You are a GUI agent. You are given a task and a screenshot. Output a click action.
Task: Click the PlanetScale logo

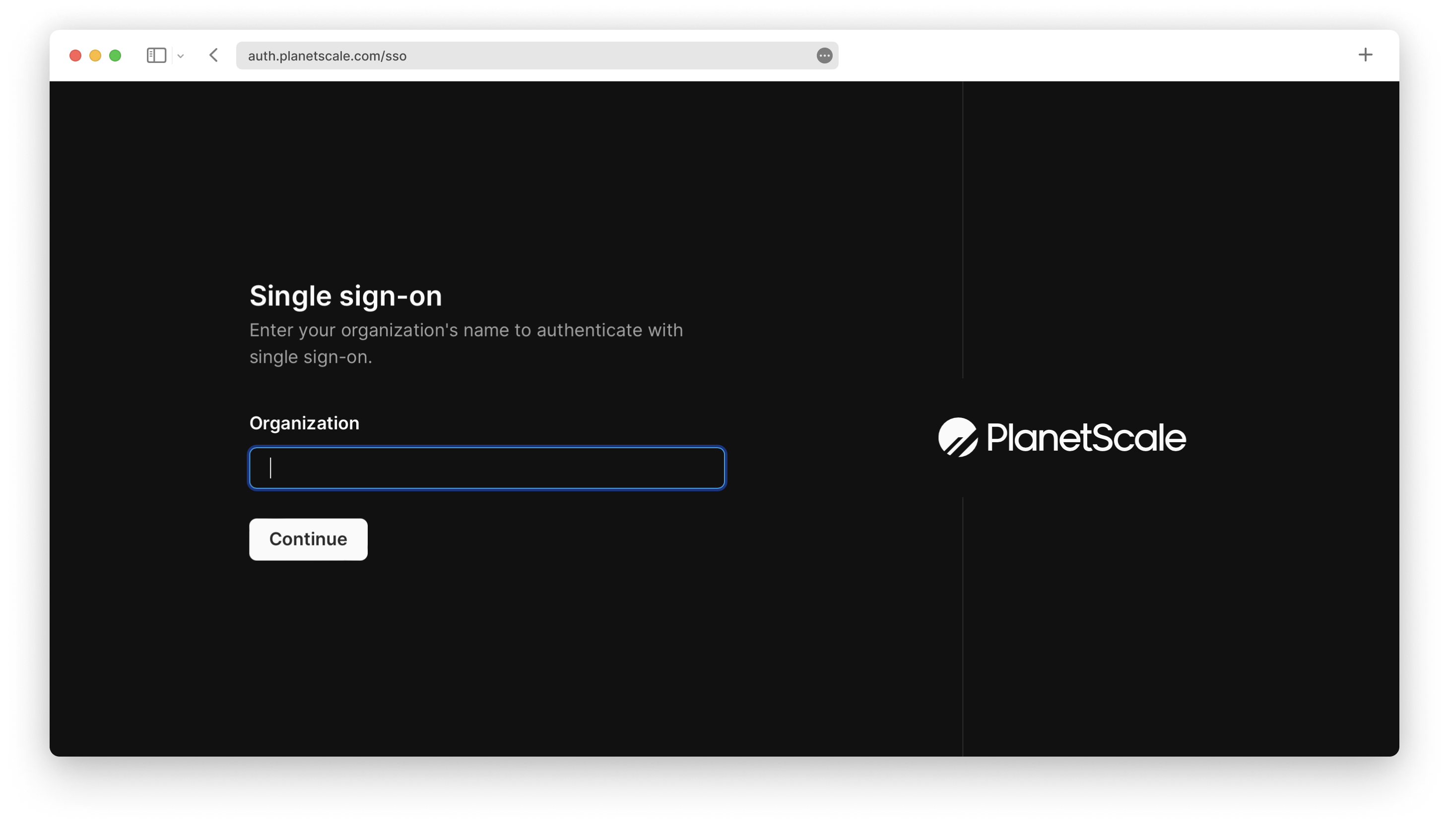pos(1062,437)
